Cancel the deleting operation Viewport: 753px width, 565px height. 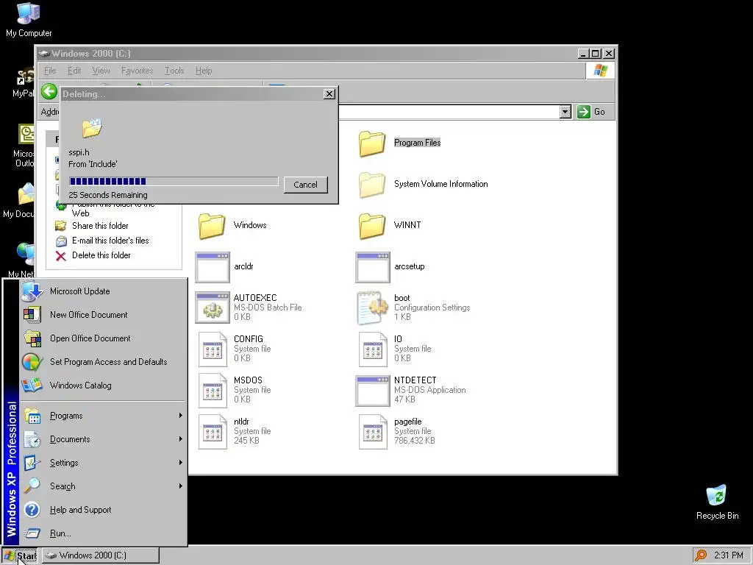pyautogui.click(x=305, y=185)
